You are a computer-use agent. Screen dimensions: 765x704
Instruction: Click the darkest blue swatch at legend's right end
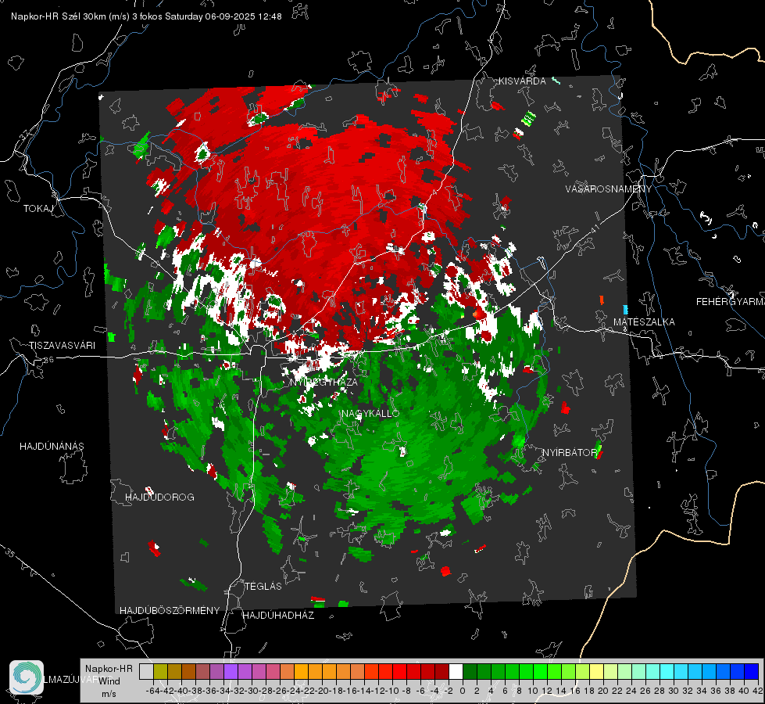pyautogui.click(x=752, y=671)
